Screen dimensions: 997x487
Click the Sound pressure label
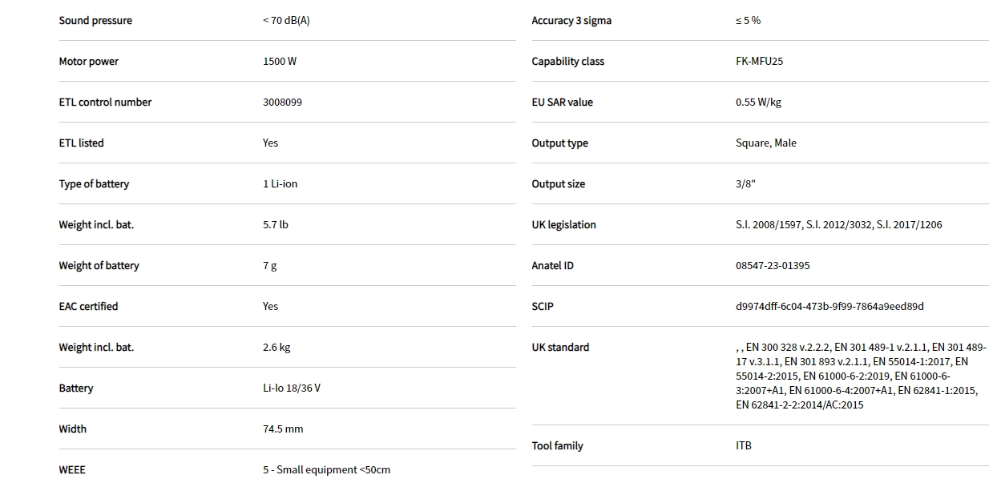(x=95, y=21)
